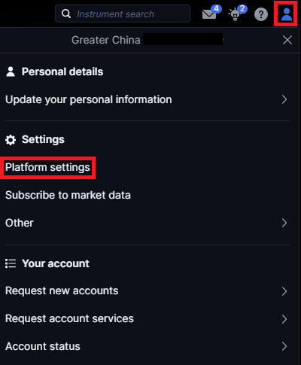Select Subscribe to market data
301x365 pixels.
click(68, 195)
